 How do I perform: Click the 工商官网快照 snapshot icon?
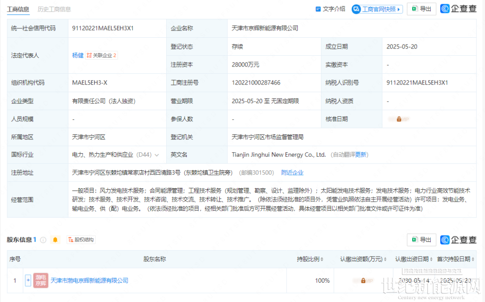point(356,9)
